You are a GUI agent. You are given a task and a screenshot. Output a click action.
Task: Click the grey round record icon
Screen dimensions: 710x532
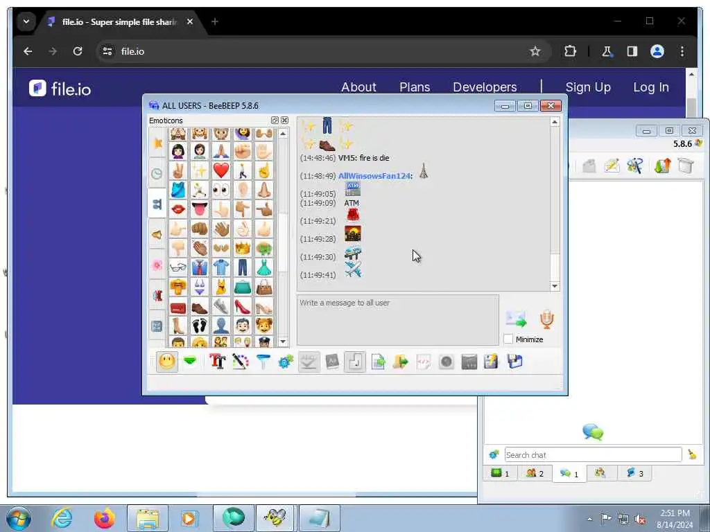click(x=447, y=362)
